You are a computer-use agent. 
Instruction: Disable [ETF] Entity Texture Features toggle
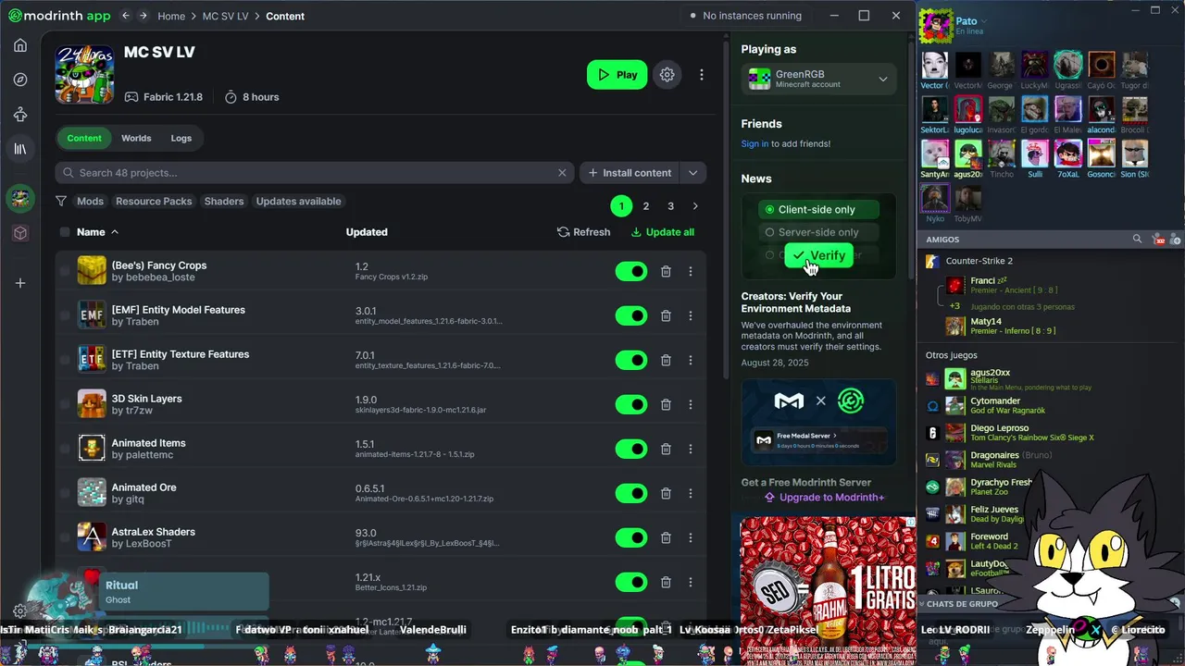(631, 360)
